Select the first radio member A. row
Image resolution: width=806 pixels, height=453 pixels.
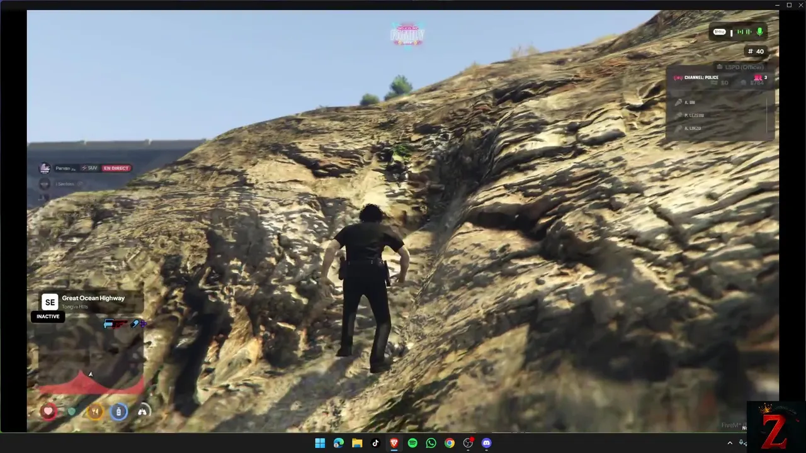tap(718, 102)
